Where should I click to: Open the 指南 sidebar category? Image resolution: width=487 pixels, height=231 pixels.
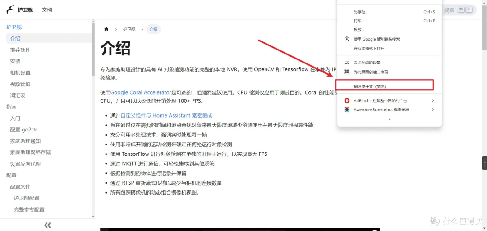pyautogui.click(x=11, y=107)
